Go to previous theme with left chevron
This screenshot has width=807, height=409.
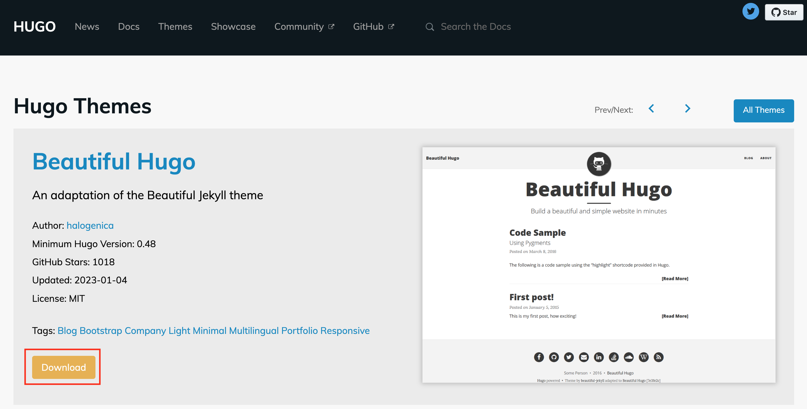(x=651, y=109)
